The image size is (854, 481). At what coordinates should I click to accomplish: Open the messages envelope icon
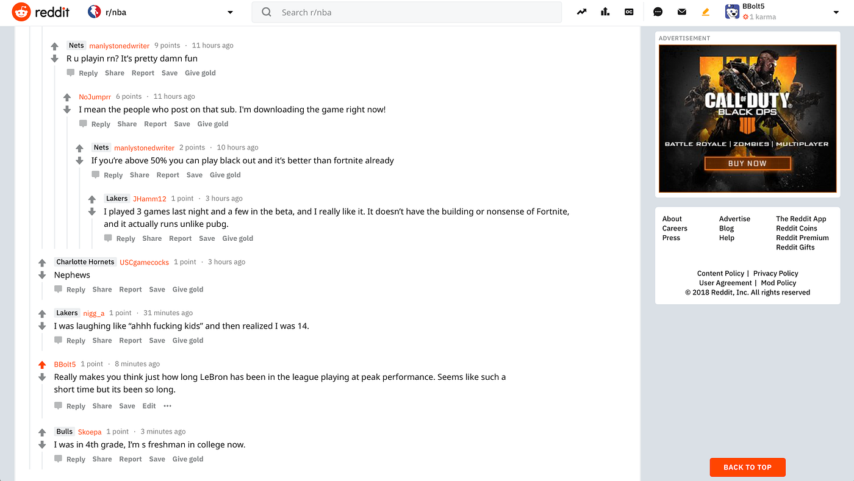coord(682,12)
